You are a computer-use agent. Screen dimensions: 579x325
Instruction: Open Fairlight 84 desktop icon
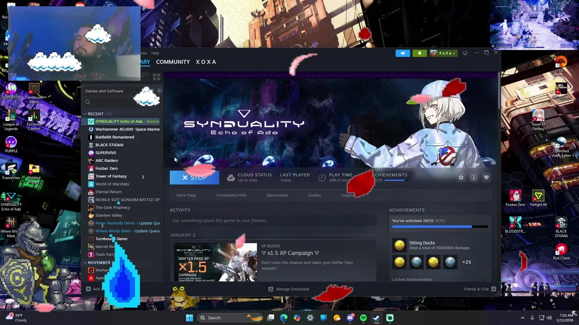tap(538, 199)
